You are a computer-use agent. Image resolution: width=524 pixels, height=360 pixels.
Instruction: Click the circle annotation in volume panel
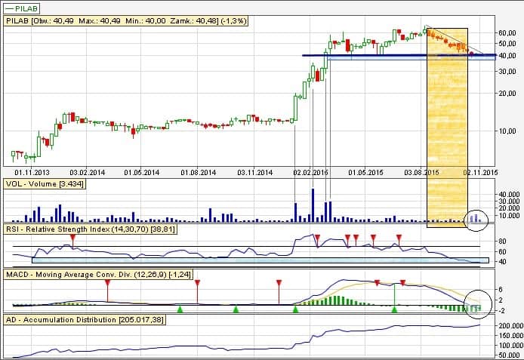tap(475, 217)
